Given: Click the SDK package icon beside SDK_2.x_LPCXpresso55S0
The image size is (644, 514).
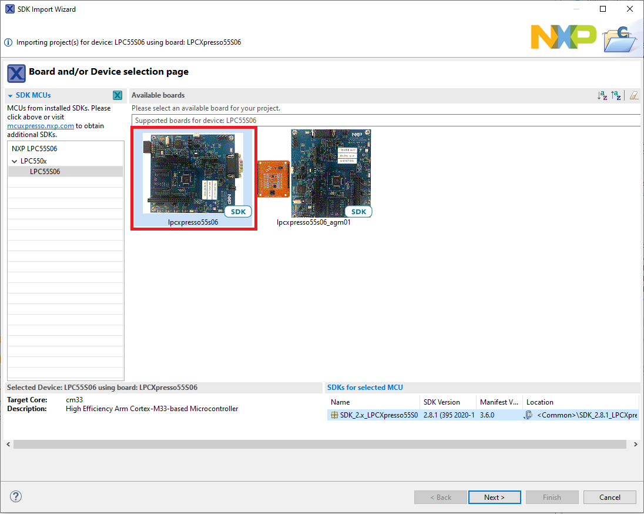Looking at the screenshot, I should (x=334, y=415).
